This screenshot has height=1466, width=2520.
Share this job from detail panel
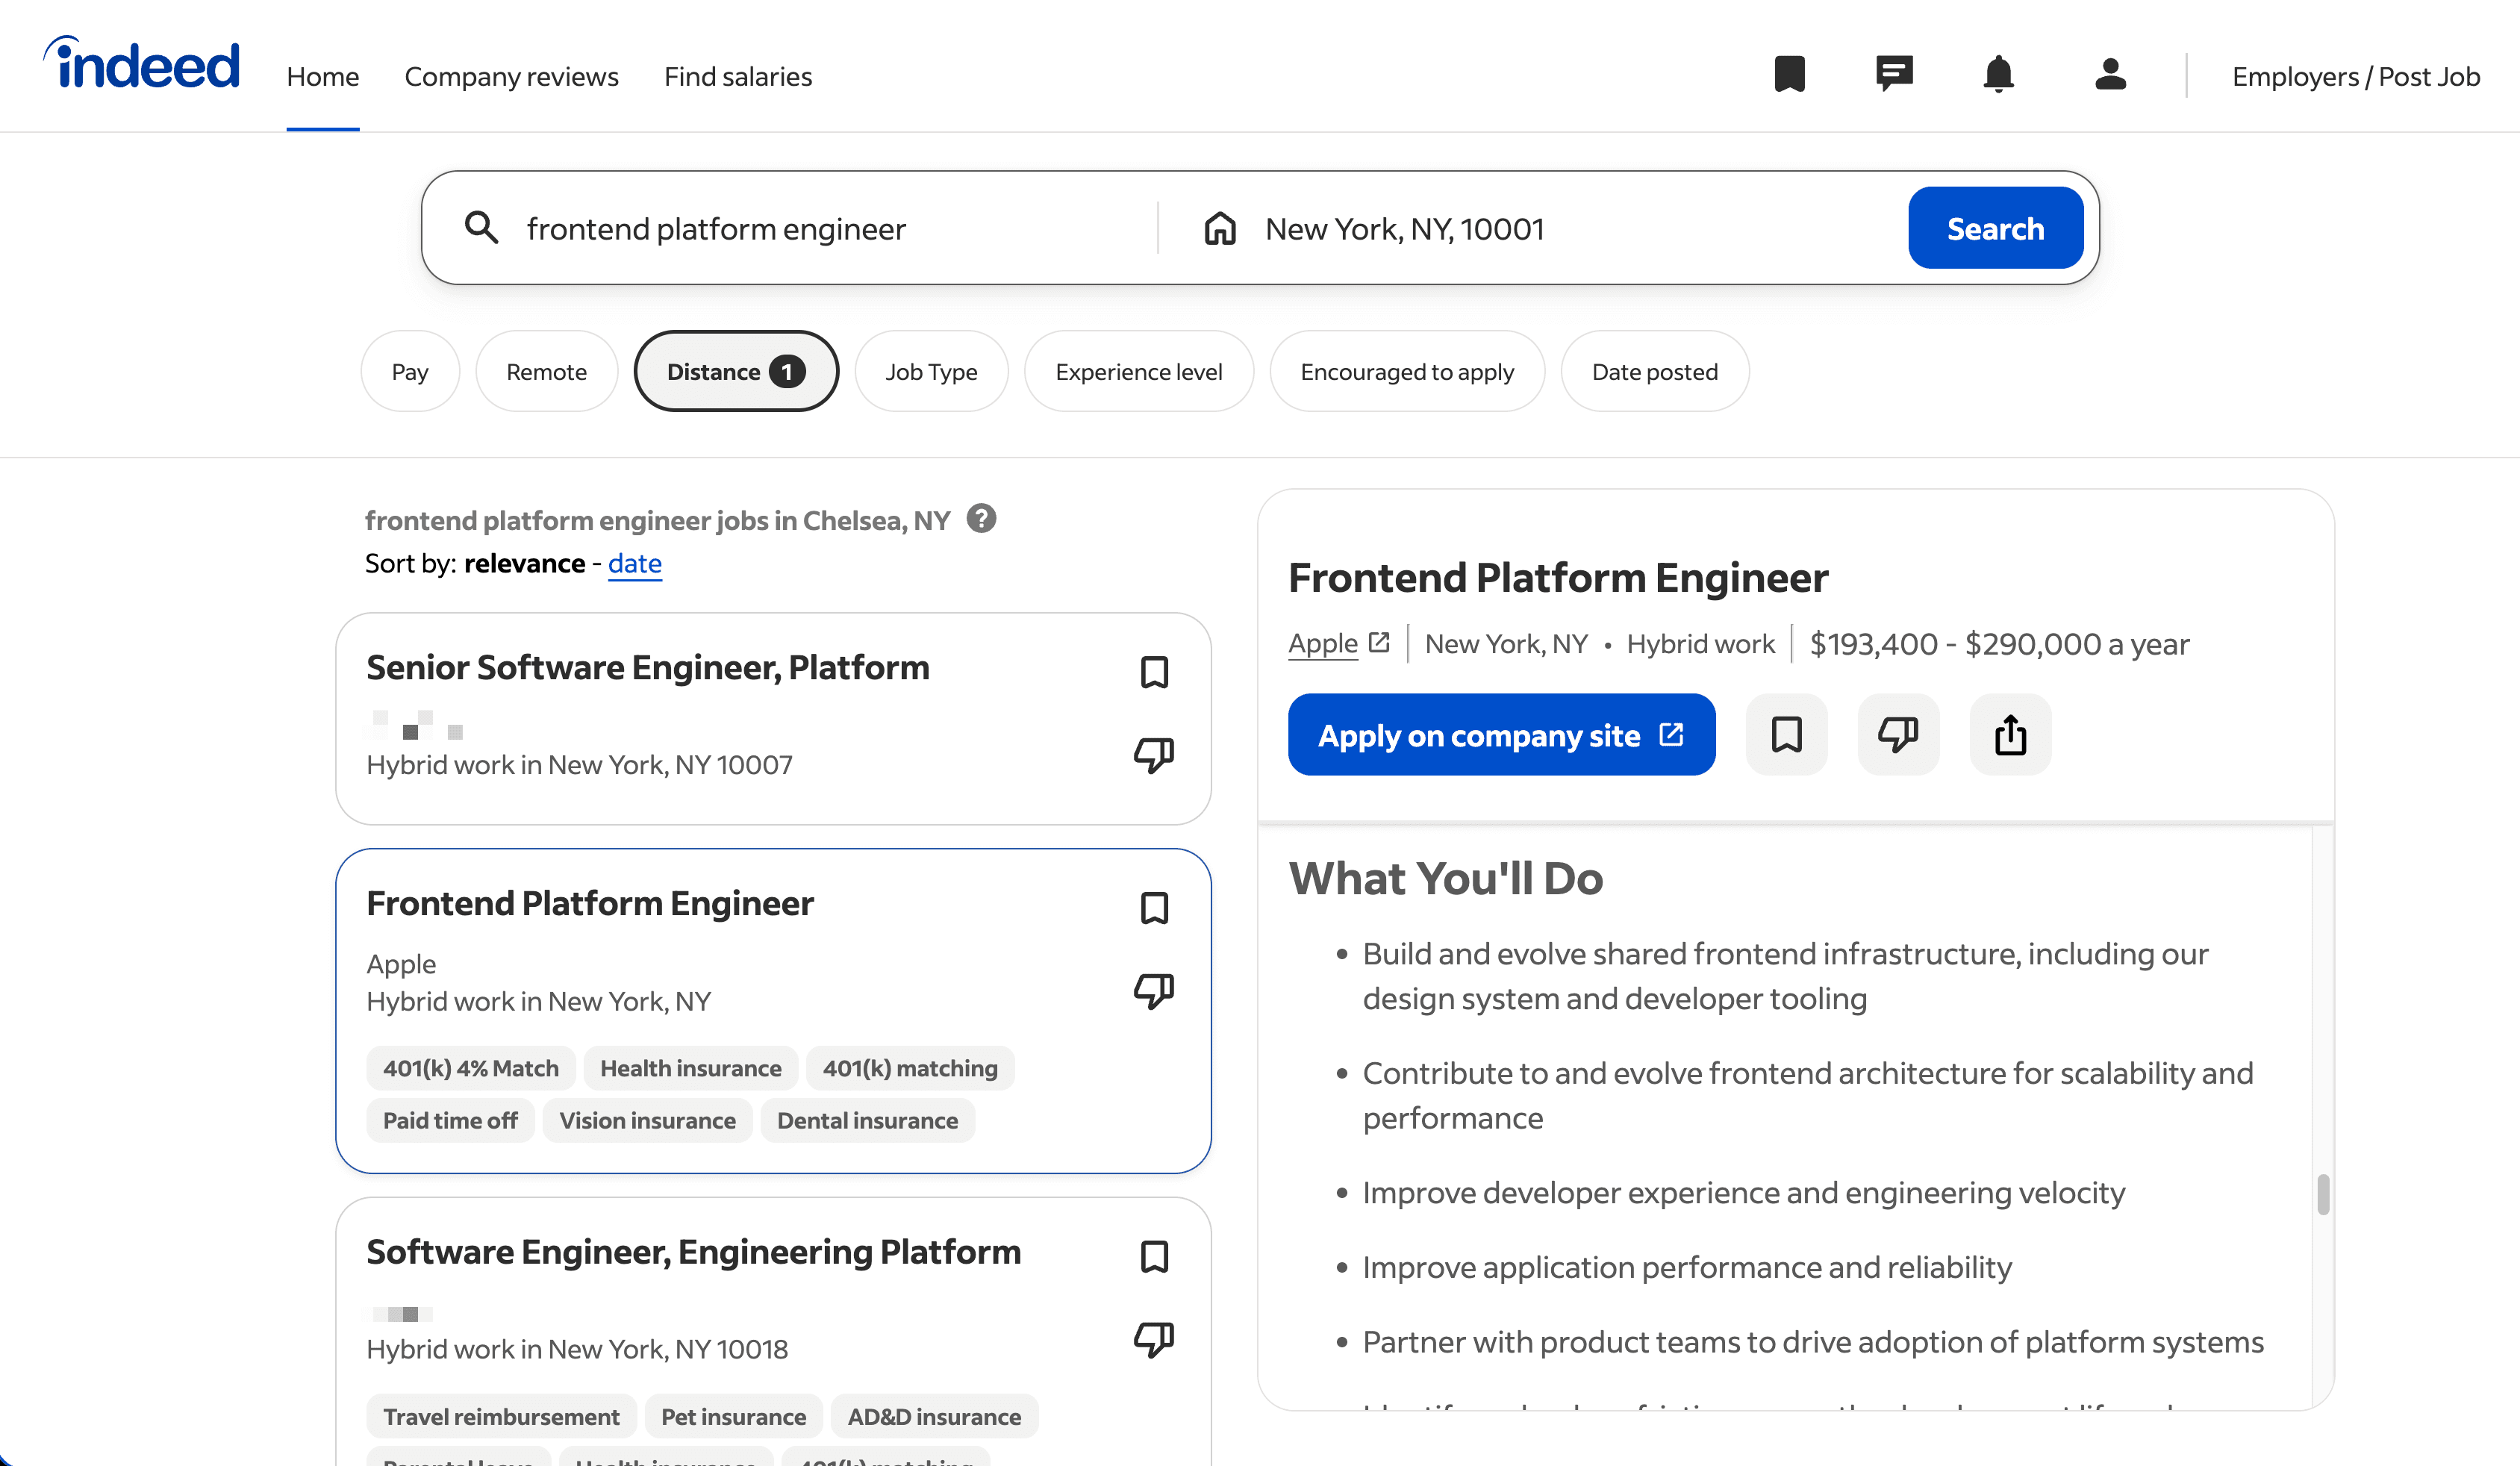2010,734
